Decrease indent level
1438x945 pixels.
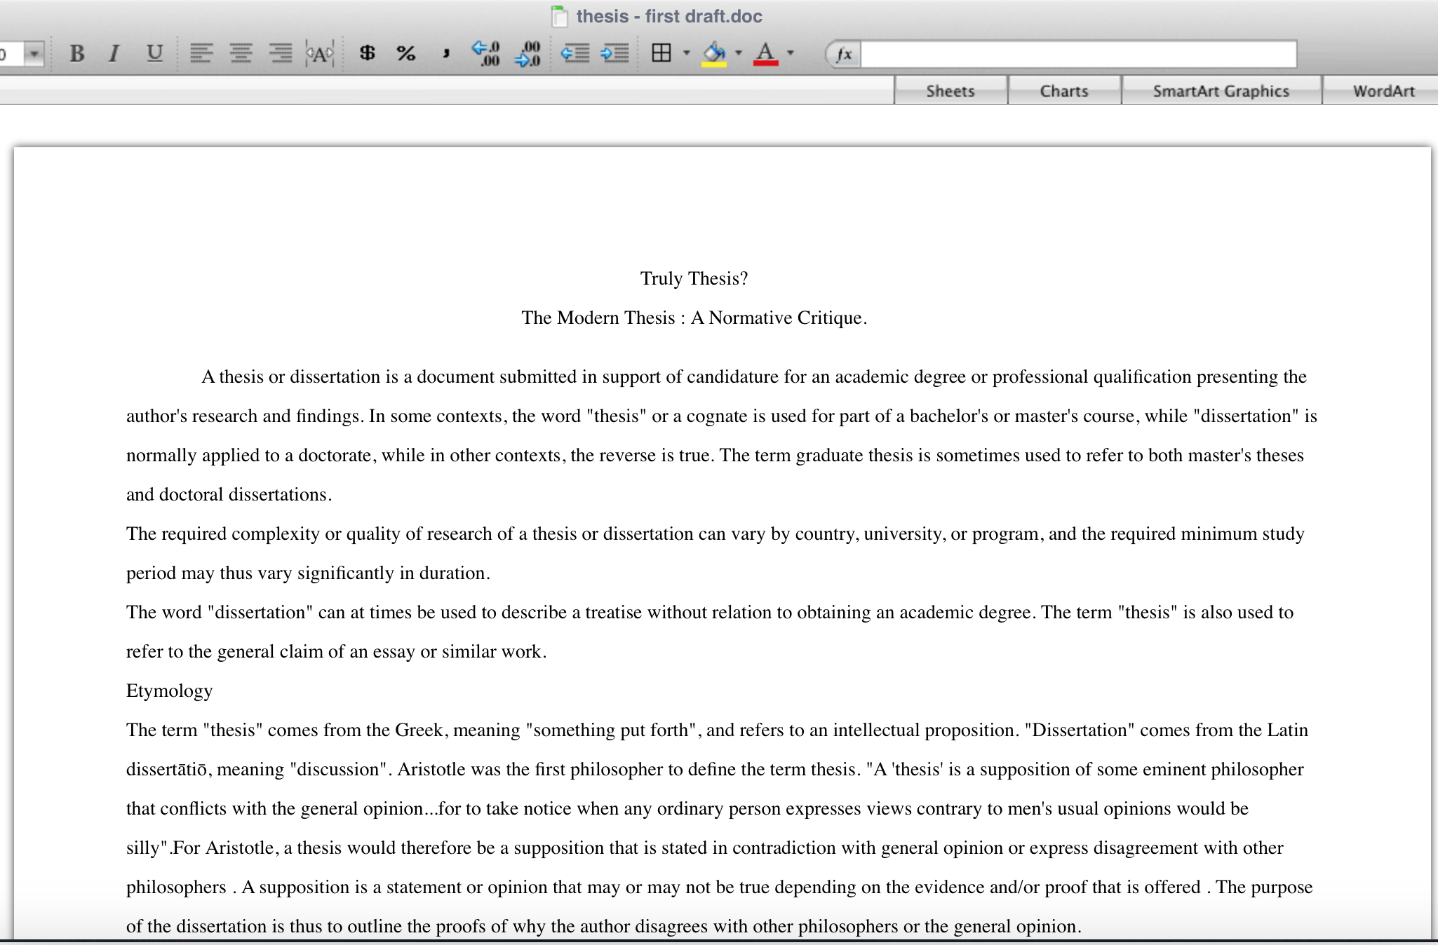pos(575,53)
